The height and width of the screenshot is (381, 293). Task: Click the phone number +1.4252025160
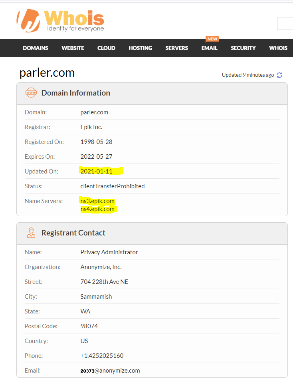(x=102, y=356)
